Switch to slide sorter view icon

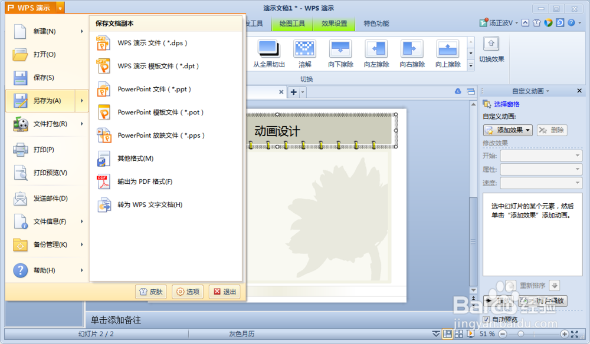point(458,334)
